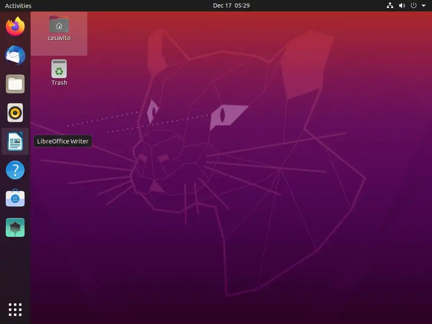This screenshot has width=432, height=324.
Task: Open the clock calendar Dec 17 05:29
Action: pos(232,5)
